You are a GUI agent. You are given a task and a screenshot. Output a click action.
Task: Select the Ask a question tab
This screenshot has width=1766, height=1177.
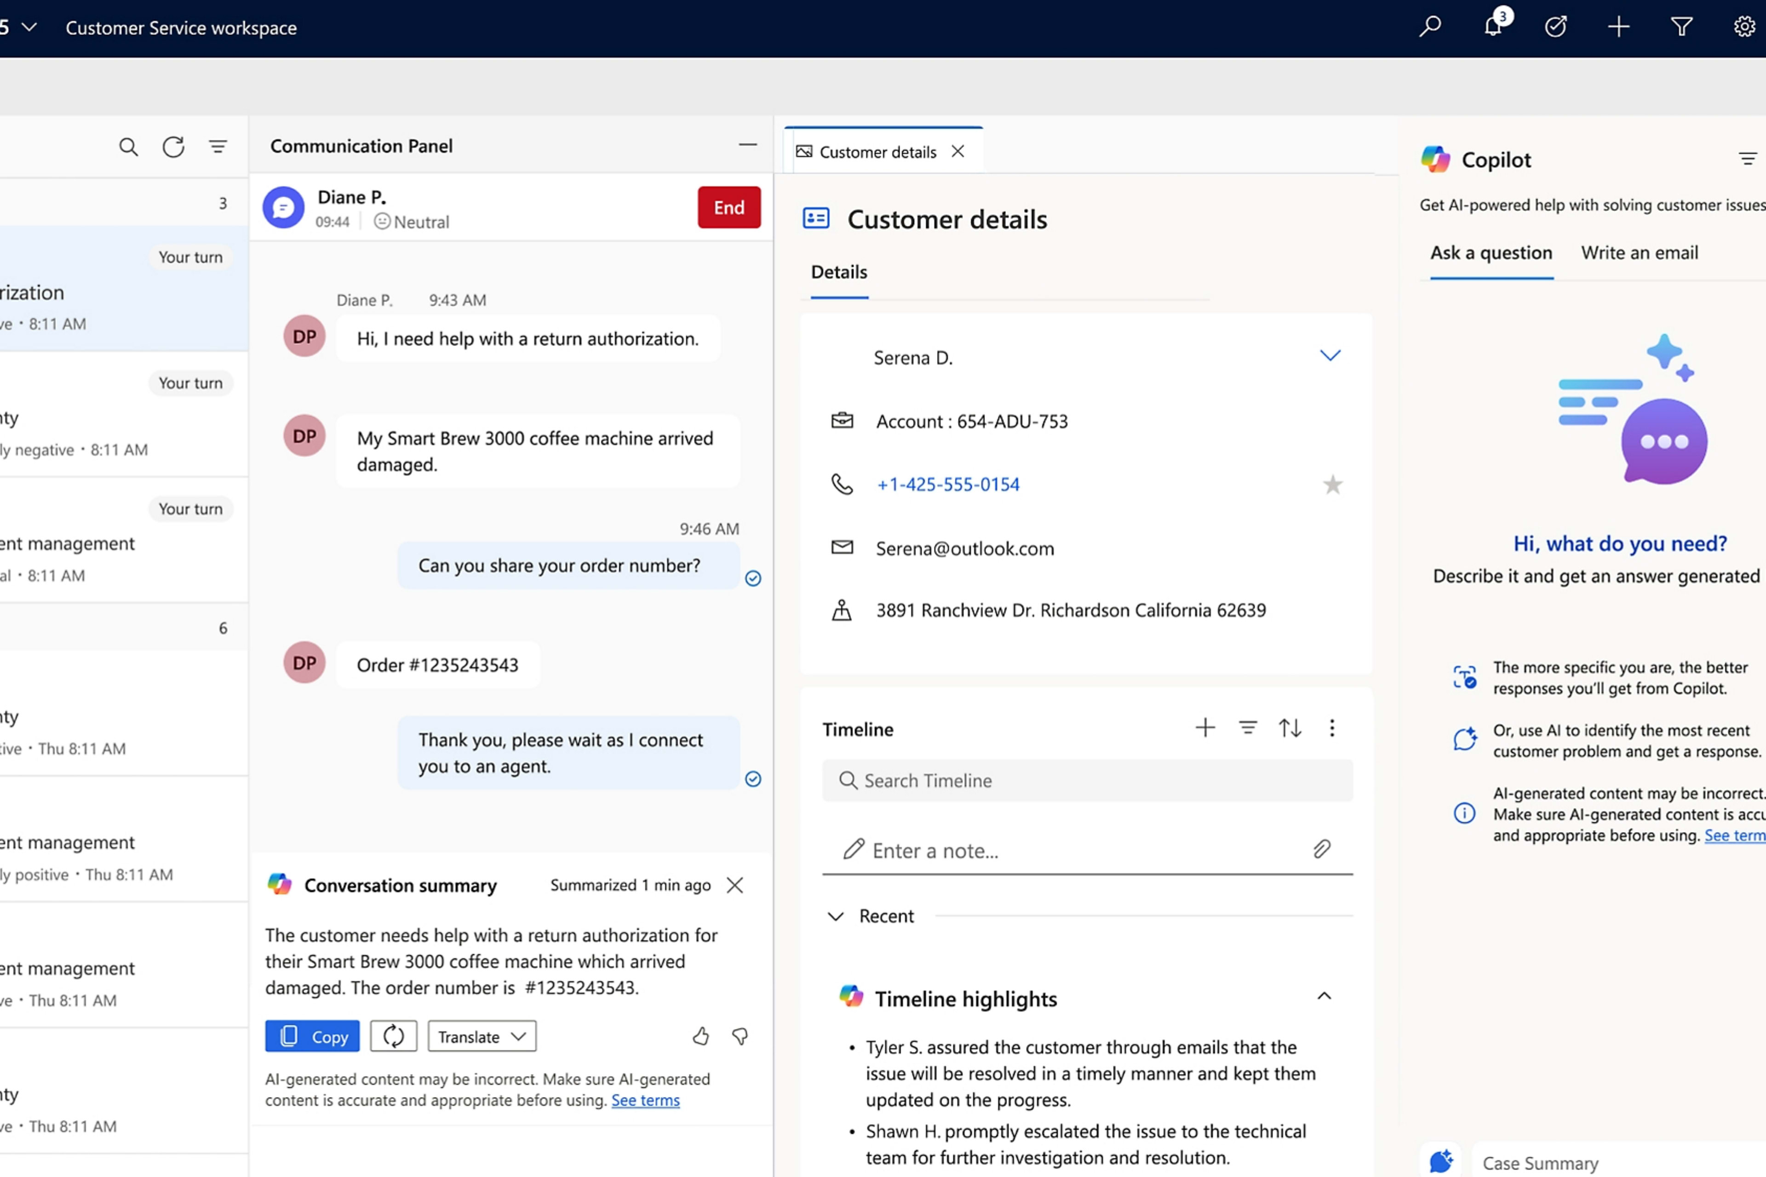click(x=1491, y=253)
